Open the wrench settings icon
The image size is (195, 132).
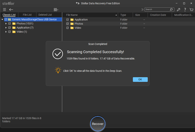[x=179, y=9]
